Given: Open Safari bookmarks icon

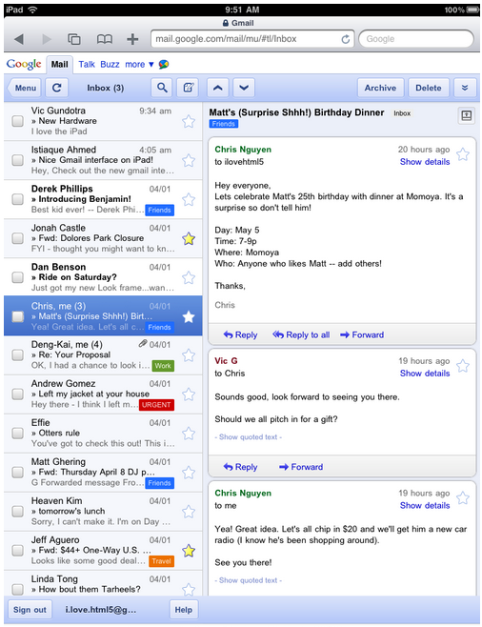Looking at the screenshot, I should [105, 39].
